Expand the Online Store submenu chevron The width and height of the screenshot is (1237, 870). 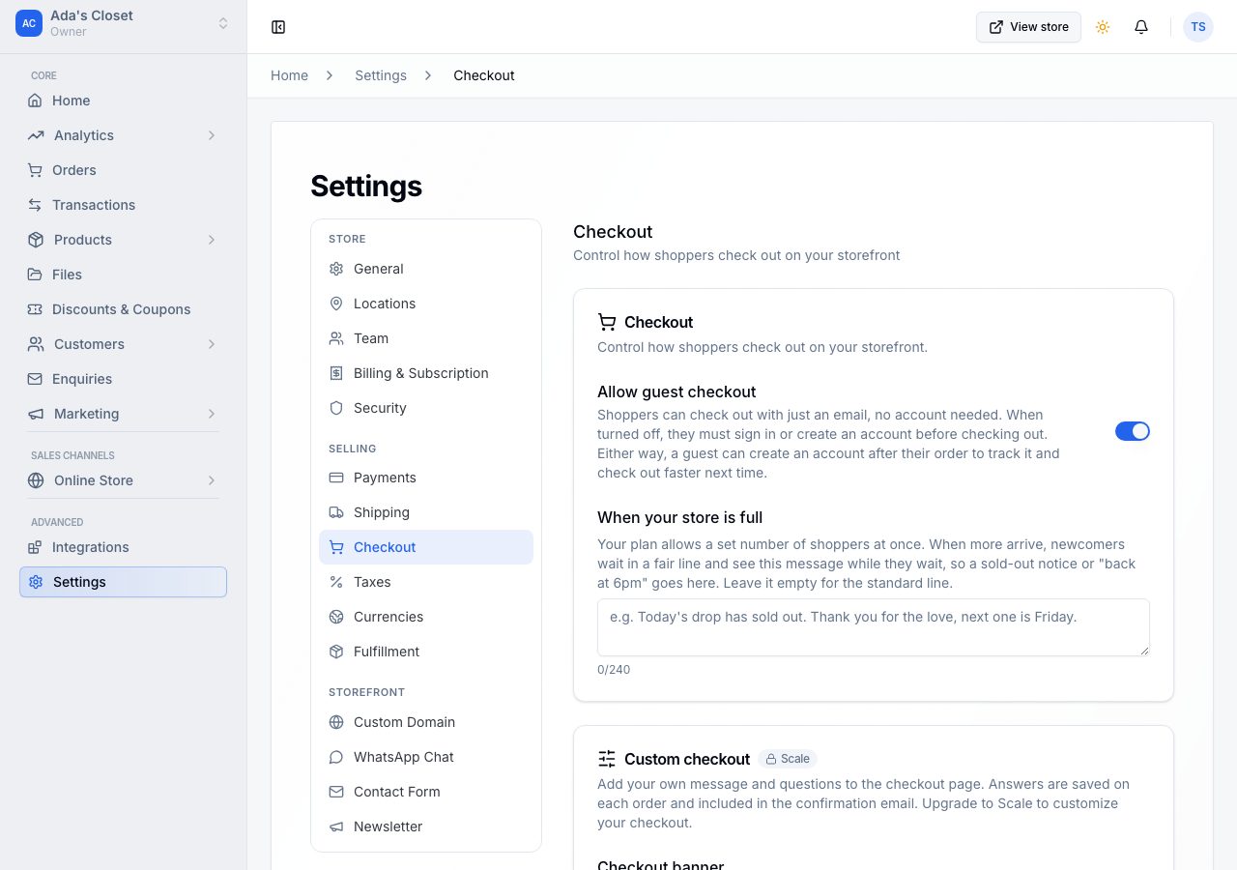click(x=211, y=480)
